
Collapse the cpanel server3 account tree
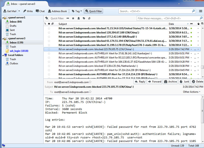pyautogui.click(x=3, y=38)
